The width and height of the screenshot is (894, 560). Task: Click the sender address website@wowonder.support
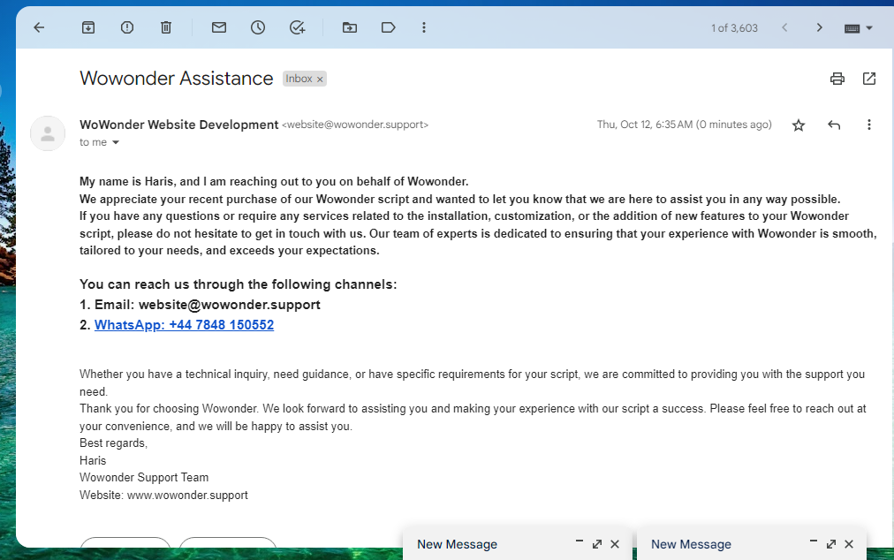354,125
